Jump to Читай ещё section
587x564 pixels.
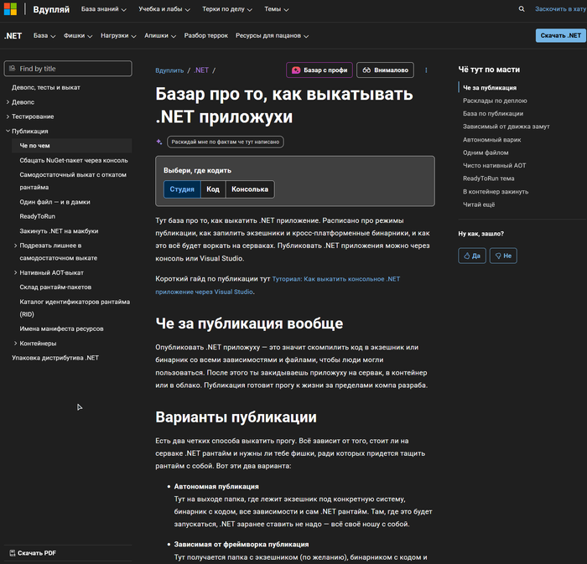tap(479, 204)
